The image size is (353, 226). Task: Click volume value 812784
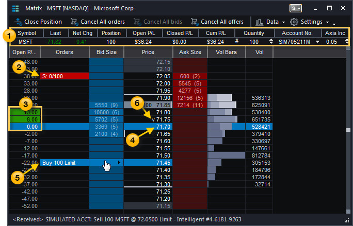(x=261, y=155)
